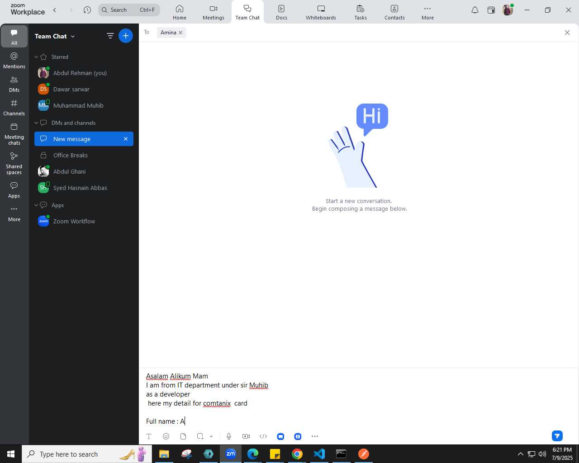Insert a code snippet icon
Screen dimensions: 579x463
click(x=263, y=436)
